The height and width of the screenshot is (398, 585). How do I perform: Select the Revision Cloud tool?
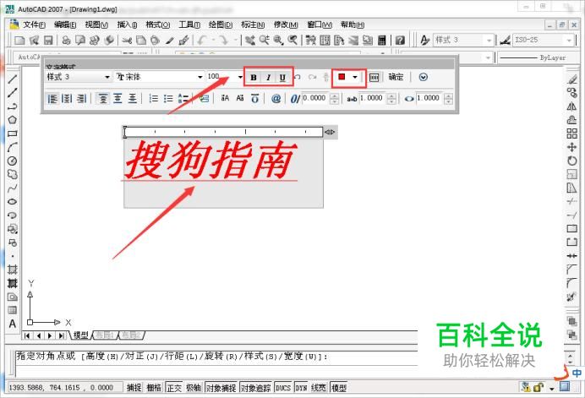pos(13,175)
